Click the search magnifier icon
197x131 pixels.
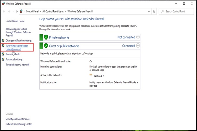coord(163,12)
